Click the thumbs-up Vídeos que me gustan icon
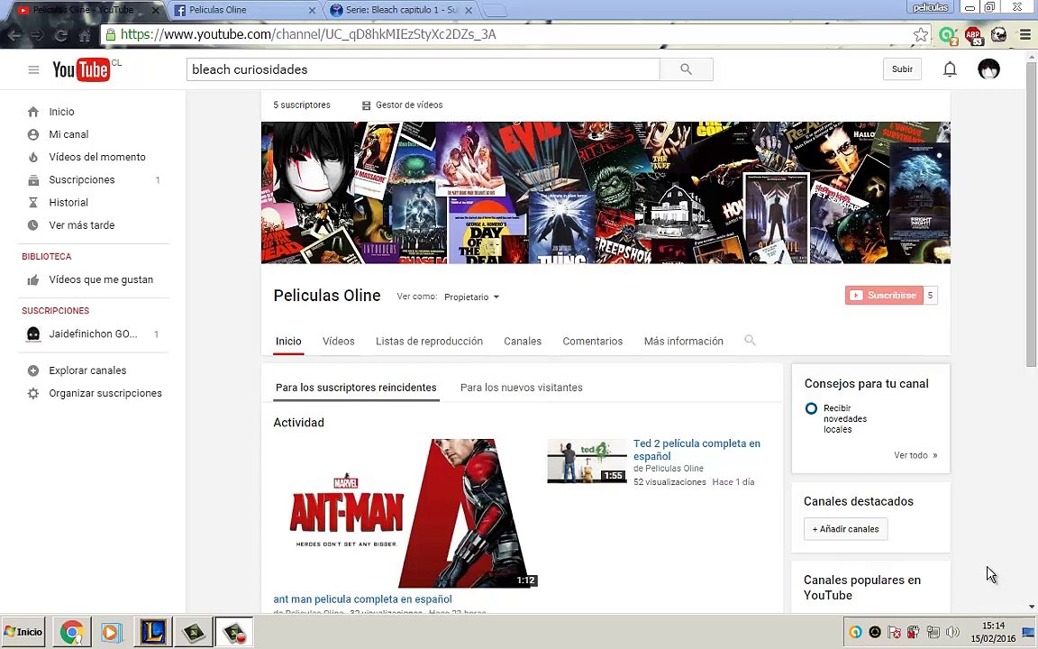The height and width of the screenshot is (649, 1038). pos(33,280)
